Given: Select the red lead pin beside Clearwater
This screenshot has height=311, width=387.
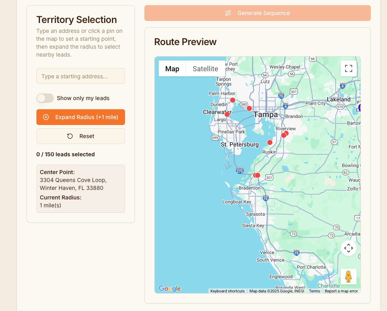Looking at the screenshot, I should (x=227, y=114).
